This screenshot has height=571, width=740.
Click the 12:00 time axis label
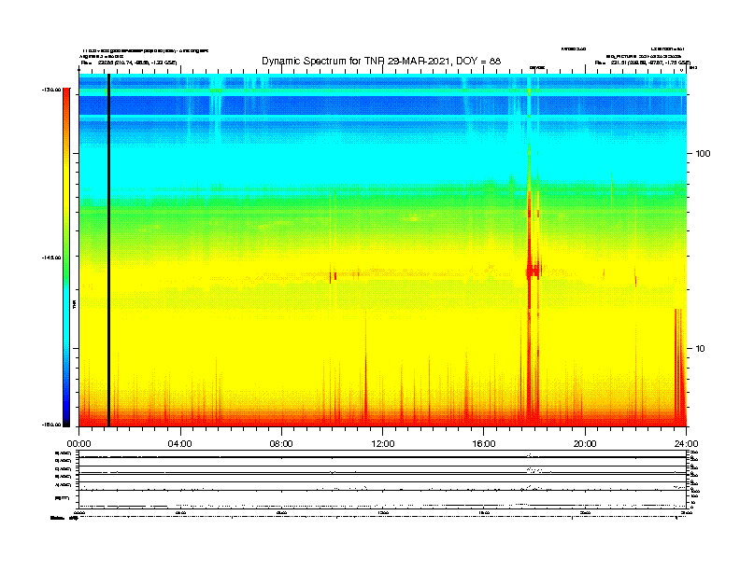click(x=383, y=444)
